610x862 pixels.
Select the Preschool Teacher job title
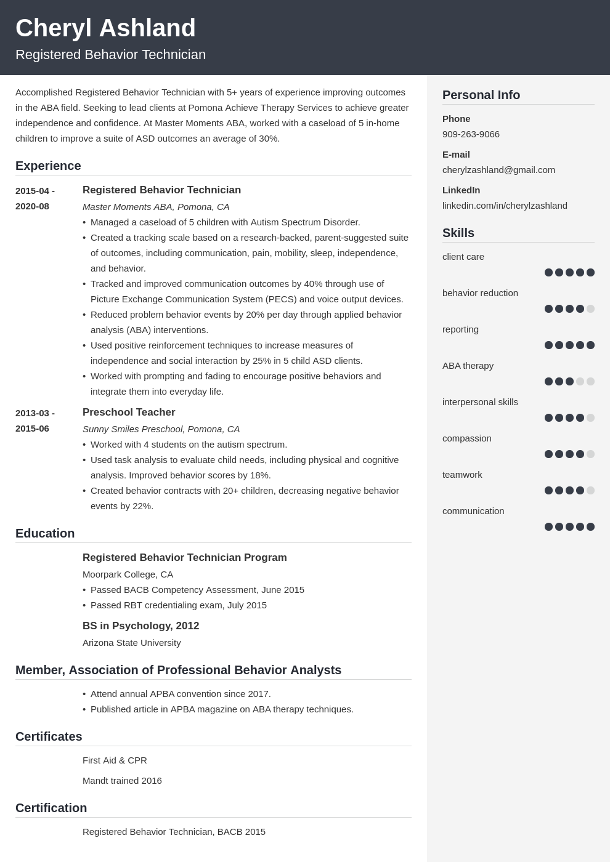point(129,413)
